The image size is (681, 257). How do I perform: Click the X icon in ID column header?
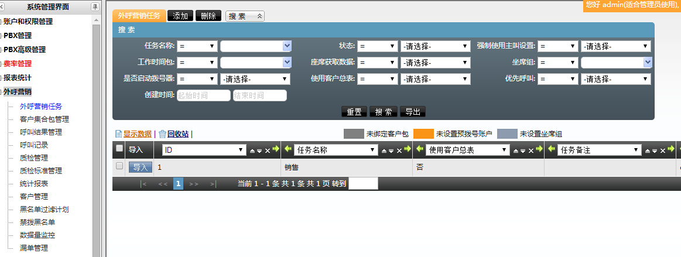267,150
